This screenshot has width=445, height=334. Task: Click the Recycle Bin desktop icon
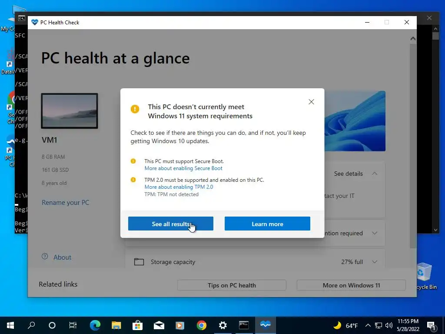426,275
